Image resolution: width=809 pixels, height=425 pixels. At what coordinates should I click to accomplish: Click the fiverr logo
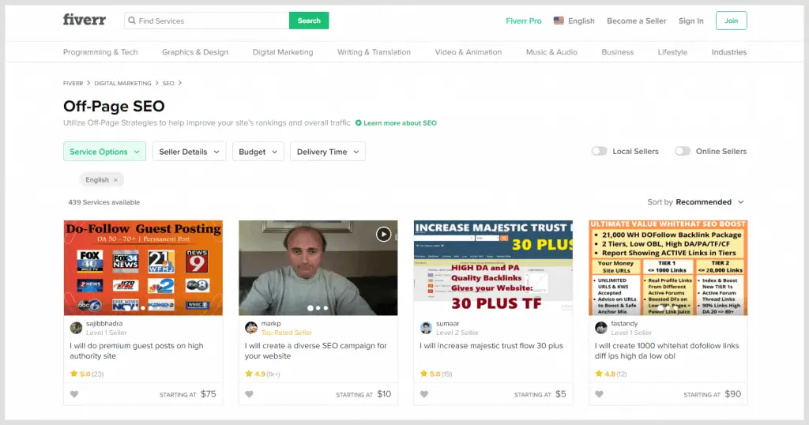pos(84,20)
